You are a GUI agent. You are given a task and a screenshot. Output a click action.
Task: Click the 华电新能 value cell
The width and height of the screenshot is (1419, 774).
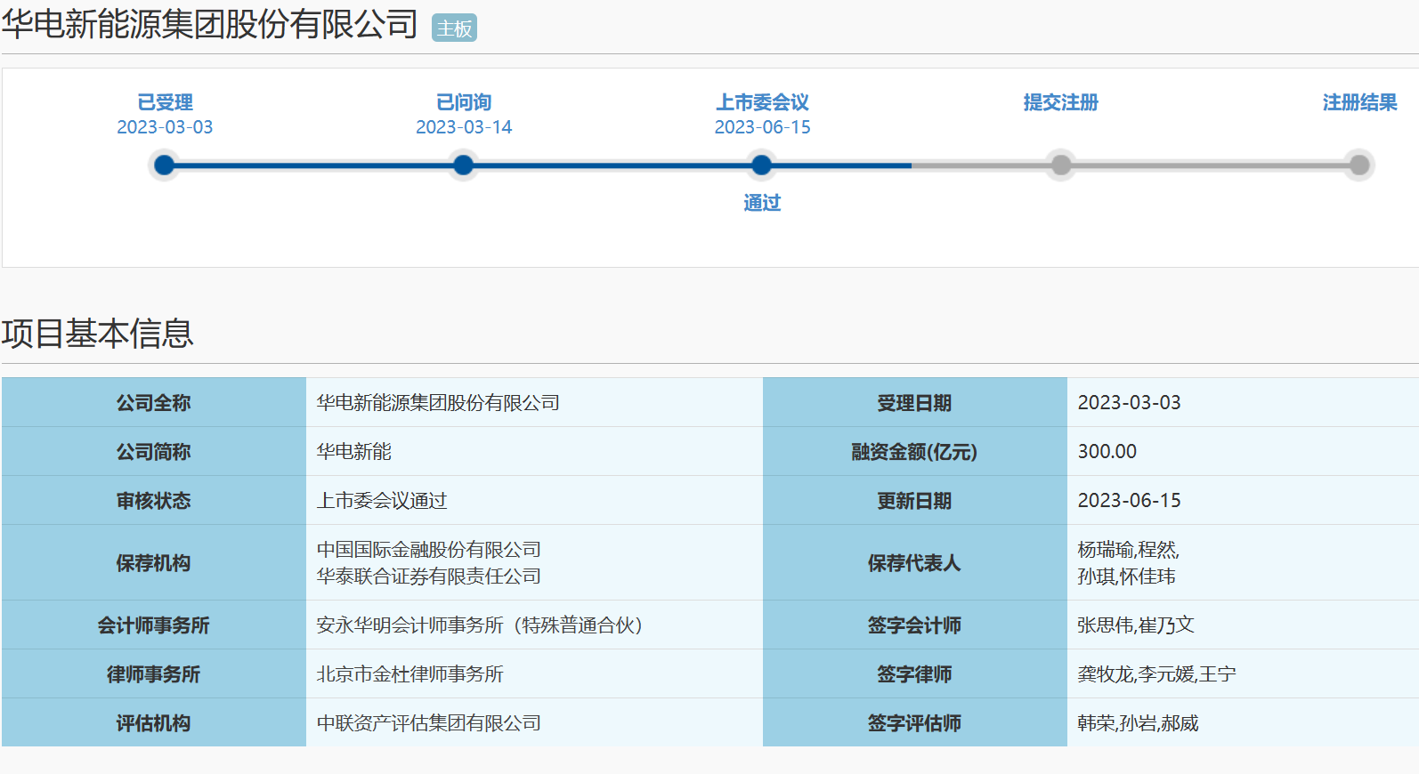(x=534, y=451)
